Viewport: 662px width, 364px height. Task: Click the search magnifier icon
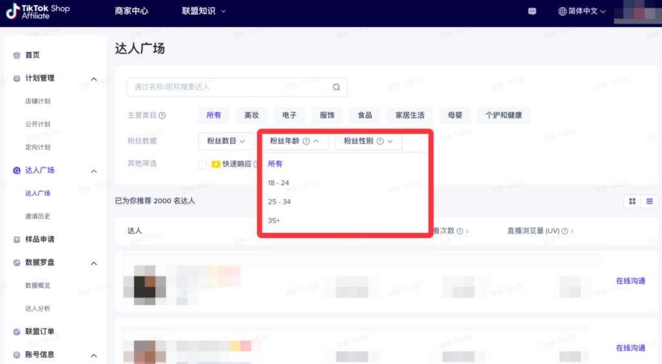pos(336,87)
